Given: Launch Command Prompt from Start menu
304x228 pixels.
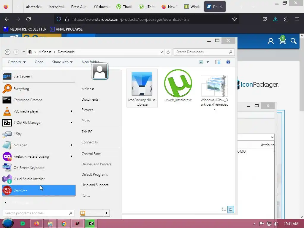Looking at the screenshot, I should tap(38, 100).
